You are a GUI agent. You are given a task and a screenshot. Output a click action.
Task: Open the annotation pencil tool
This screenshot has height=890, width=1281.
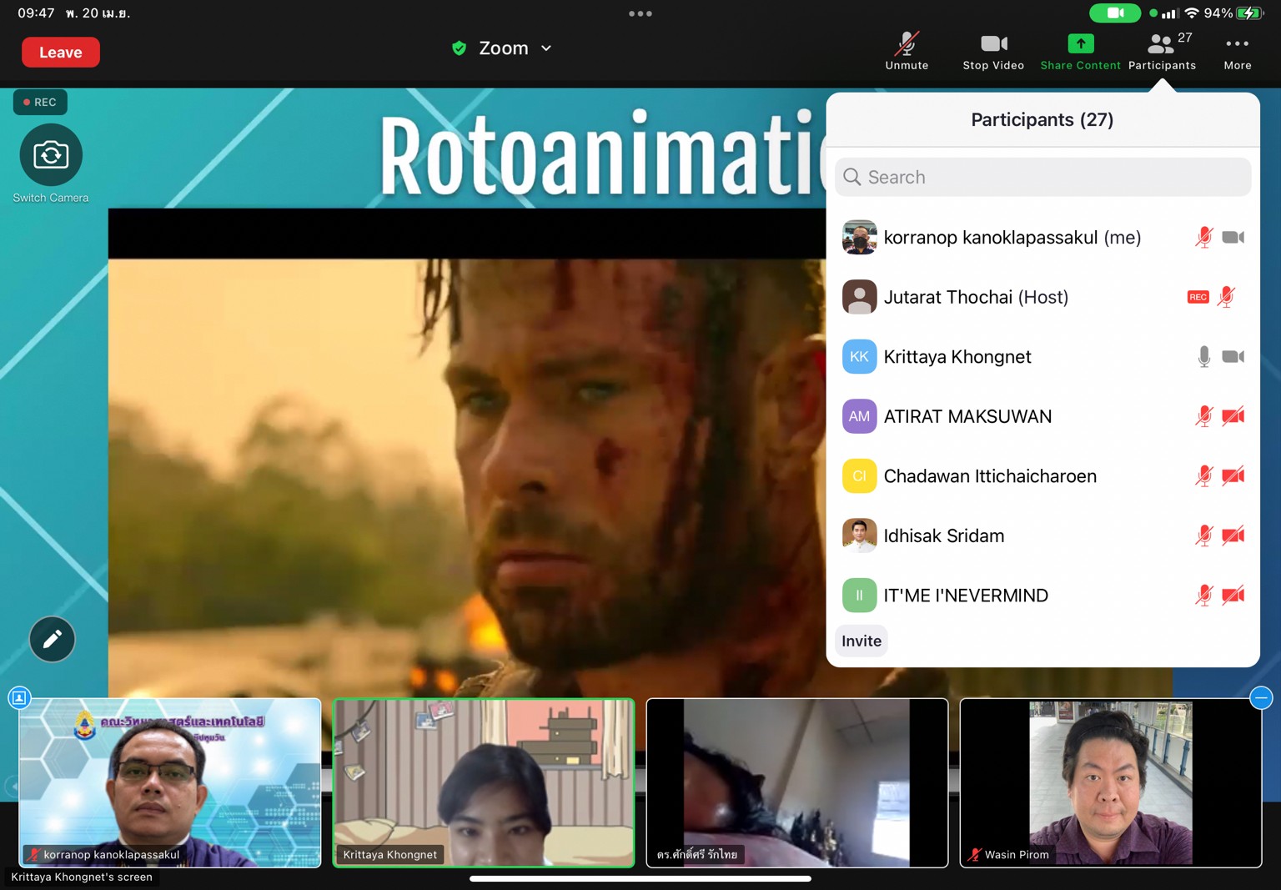tap(52, 640)
